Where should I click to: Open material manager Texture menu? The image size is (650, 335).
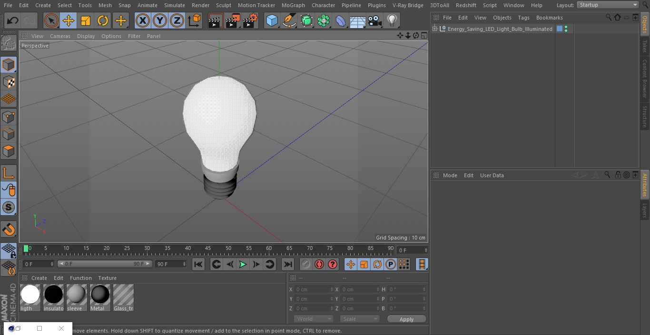click(x=107, y=278)
